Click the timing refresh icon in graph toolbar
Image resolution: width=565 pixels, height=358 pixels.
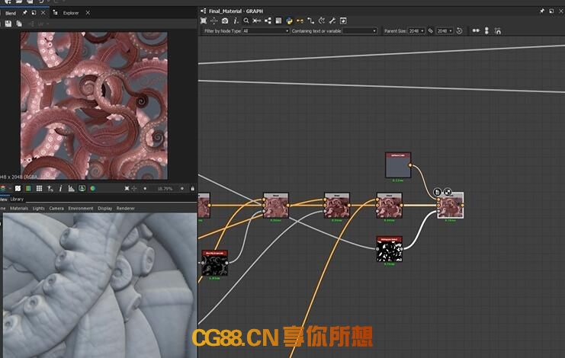click(x=322, y=21)
